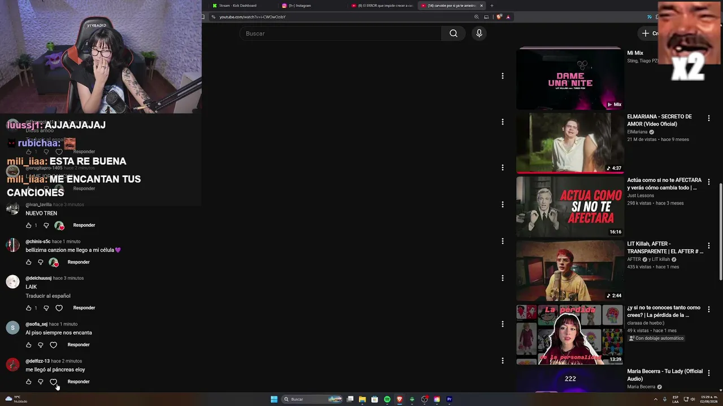Open Microsoft Store from the taskbar
Screen dimensions: 723x406
click(x=374, y=399)
